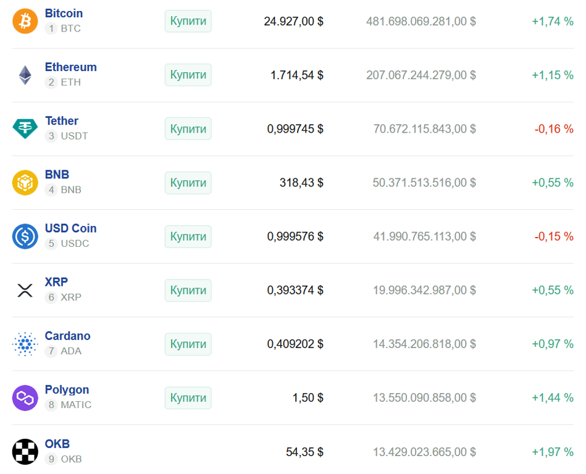Open the Tether name link

[x=62, y=121]
